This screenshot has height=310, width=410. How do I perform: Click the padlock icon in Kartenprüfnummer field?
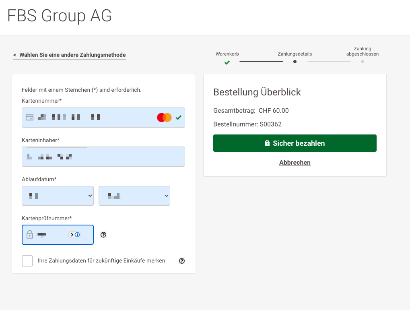29,235
